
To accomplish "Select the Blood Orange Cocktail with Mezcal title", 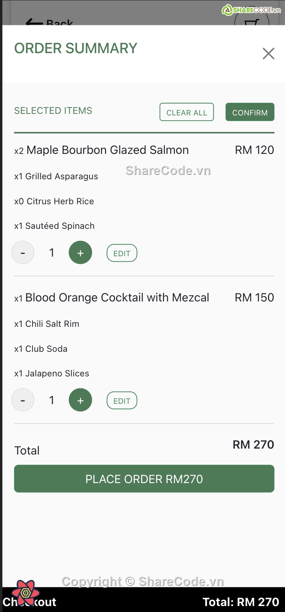I will point(117,297).
